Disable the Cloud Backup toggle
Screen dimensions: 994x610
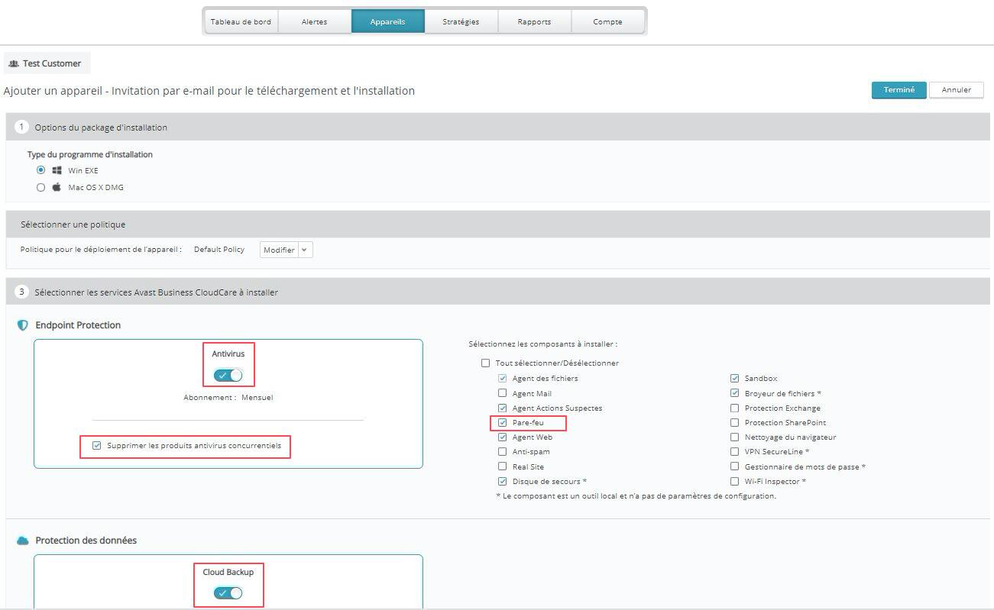pos(228,593)
